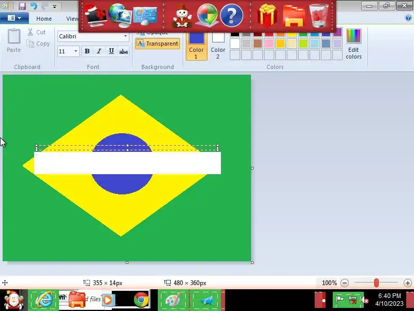Click the Paste clipboard button

tap(14, 41)
